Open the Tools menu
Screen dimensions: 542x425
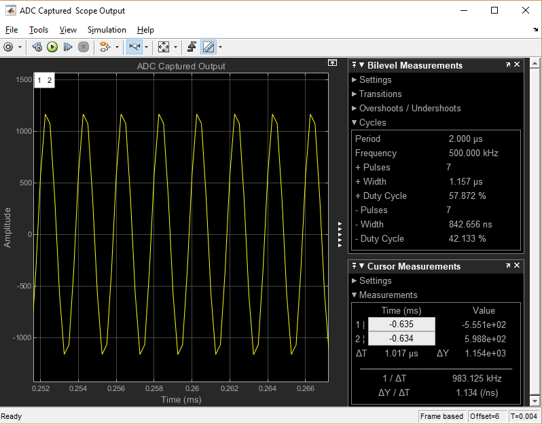coord(39,30)
